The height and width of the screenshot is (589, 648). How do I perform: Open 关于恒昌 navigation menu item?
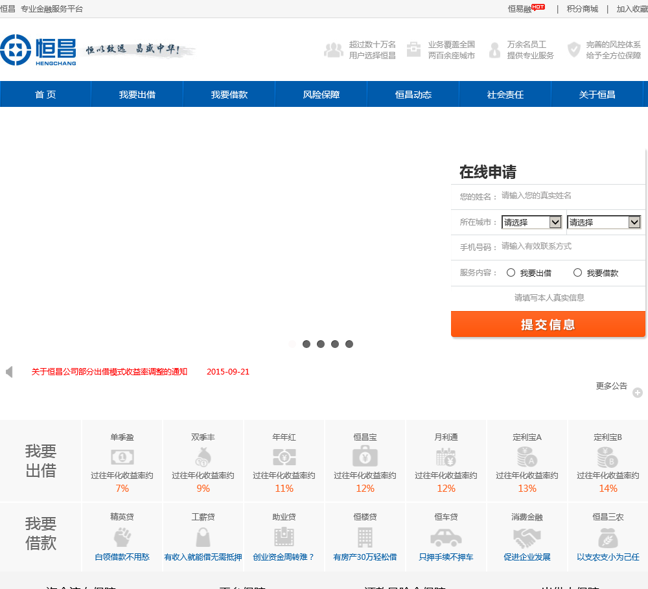click(x=597, y=94)
